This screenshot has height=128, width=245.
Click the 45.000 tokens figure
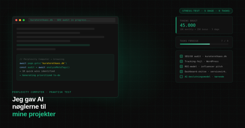pyautogui.click(x=188, y=25)
